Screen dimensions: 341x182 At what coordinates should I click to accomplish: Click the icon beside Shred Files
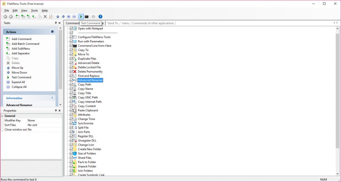coord(75,158)
